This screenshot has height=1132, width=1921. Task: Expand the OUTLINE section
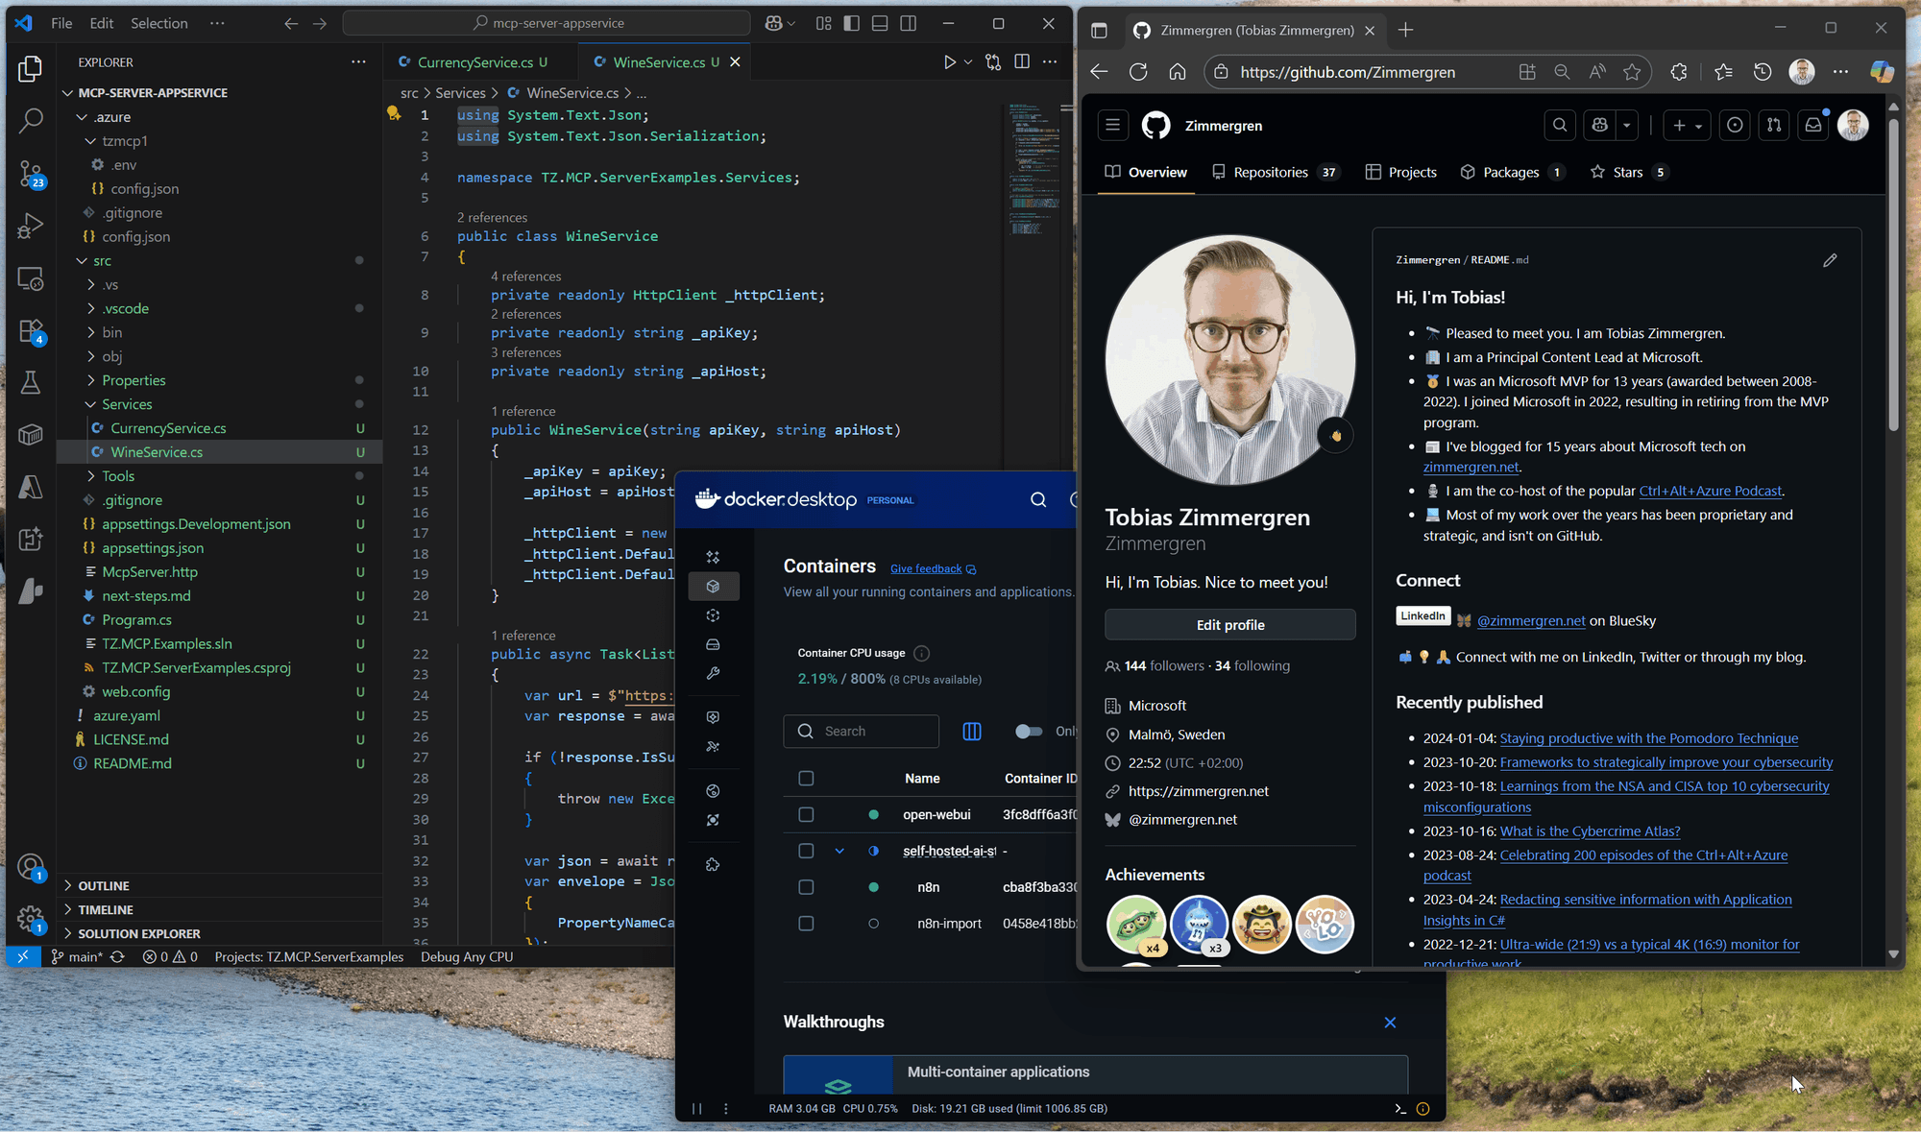coord(103,885)
